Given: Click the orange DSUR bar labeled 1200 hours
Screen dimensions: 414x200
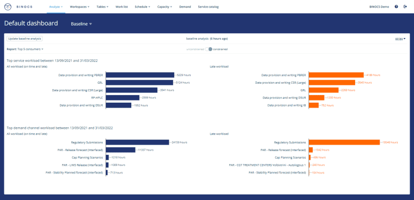Looking at the screenshot, I should click(x=316, y=97).
